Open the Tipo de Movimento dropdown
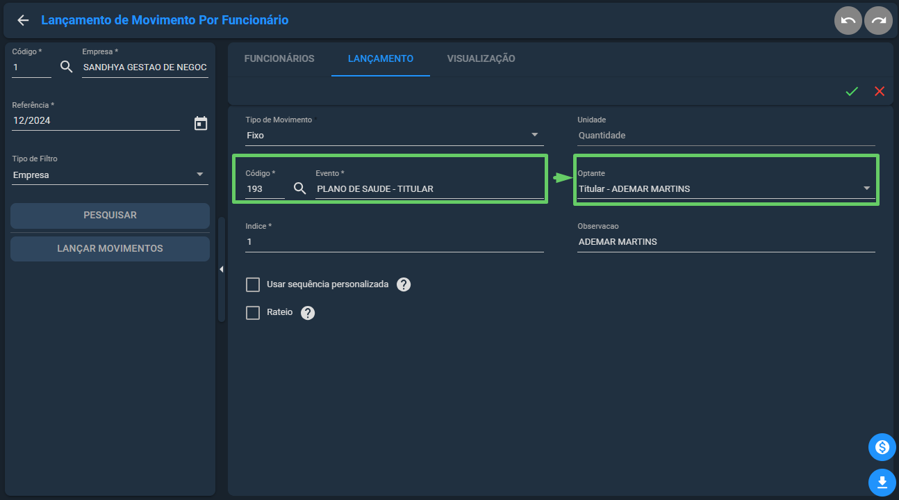 coord(395,136)
